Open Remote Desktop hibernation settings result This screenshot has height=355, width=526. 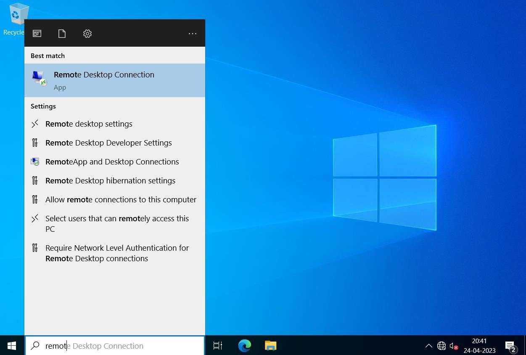pyautogui.click(x=115, y=180)
